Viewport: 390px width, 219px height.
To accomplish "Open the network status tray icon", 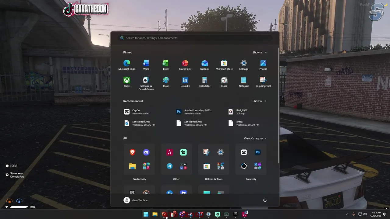I will (360, 214).
